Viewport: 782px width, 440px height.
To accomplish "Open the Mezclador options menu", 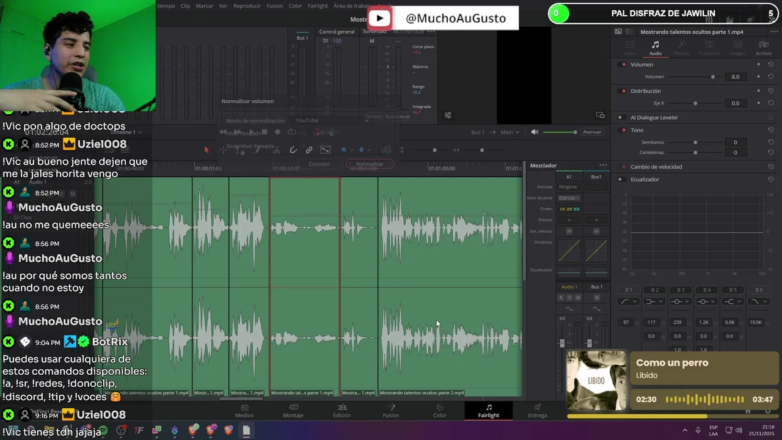I will click(x=603, y=166).
